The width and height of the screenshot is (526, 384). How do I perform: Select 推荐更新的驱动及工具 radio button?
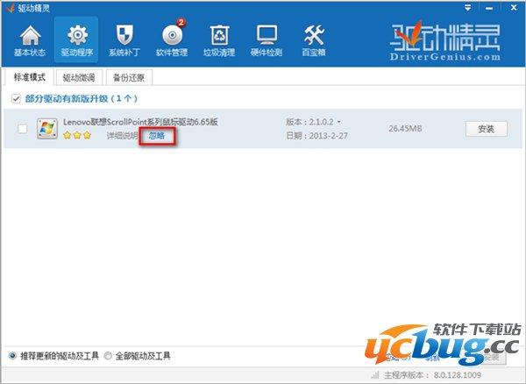12,356
